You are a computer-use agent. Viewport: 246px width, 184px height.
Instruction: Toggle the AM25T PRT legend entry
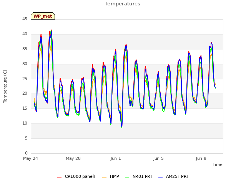click(174, 176)
